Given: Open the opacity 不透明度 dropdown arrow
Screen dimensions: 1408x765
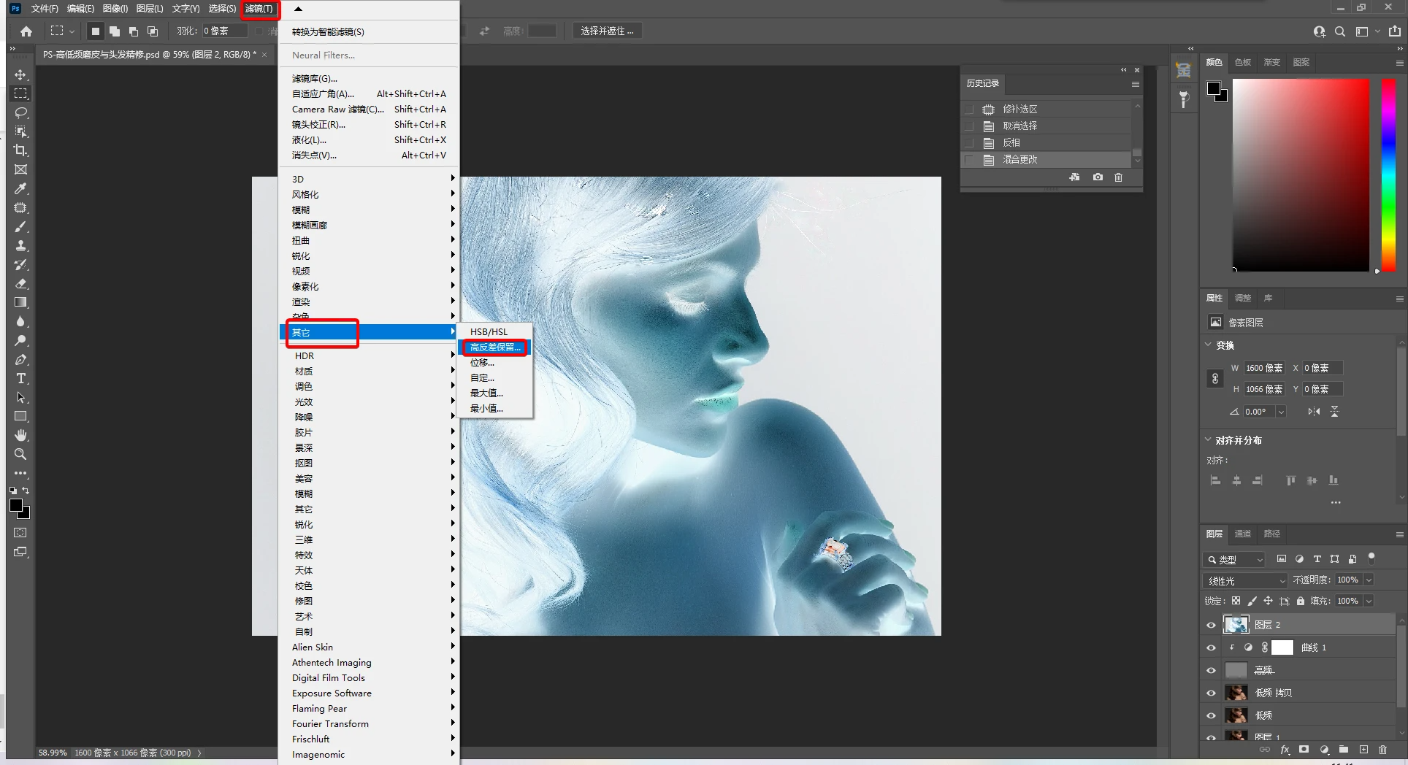Looking at the screenshot, I should (x=1369, y=580).
